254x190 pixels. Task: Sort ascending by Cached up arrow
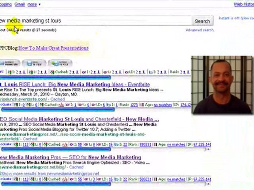[x=73, y=72]
